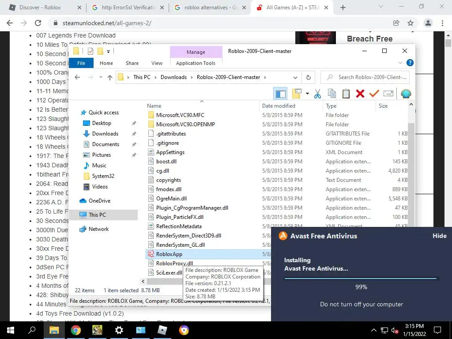452x339 pixels.
Task: Go up one folder level arrow
Action: click(110, 77)
